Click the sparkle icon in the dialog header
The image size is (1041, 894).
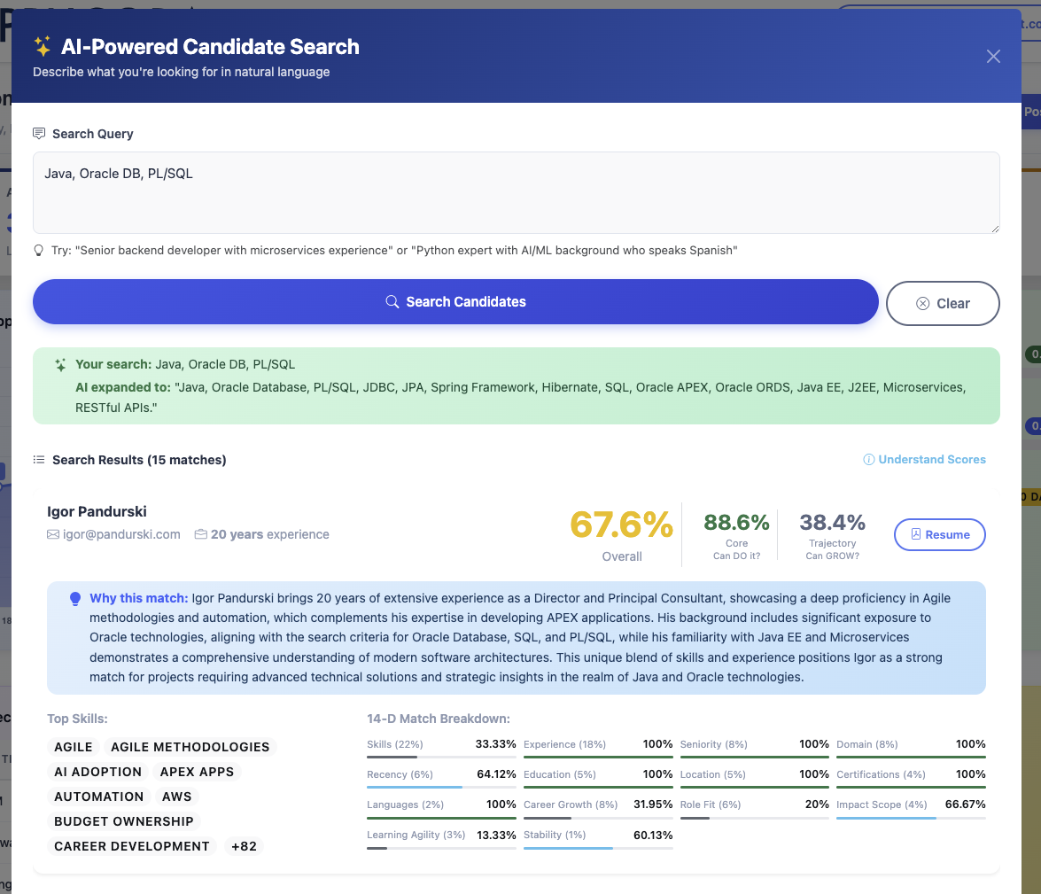click(40, 46)
